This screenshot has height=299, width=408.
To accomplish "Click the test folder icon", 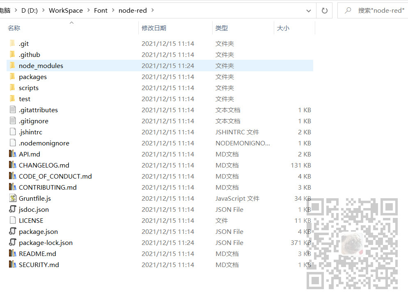I will click(x=12, y=99).
